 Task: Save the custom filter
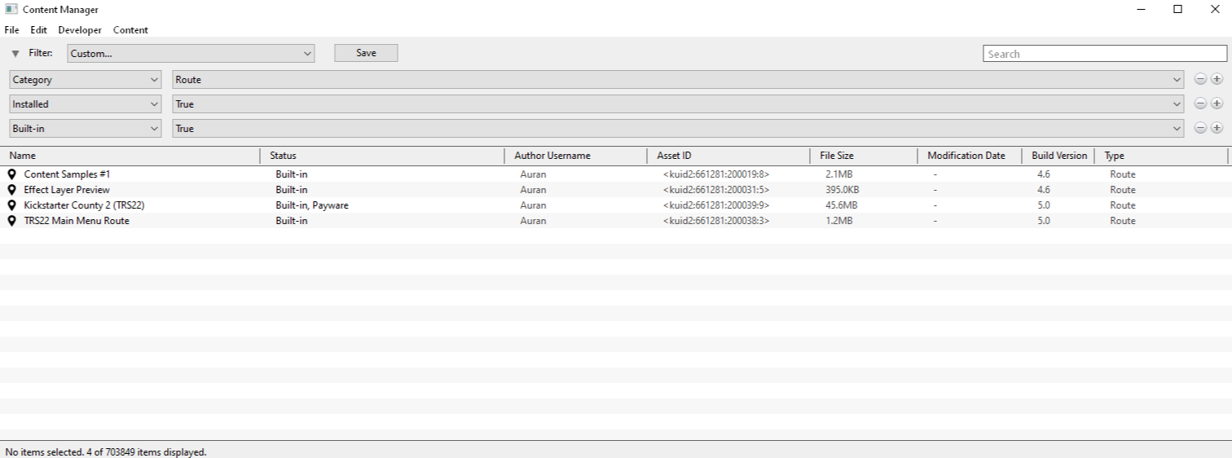pos(366,53)
